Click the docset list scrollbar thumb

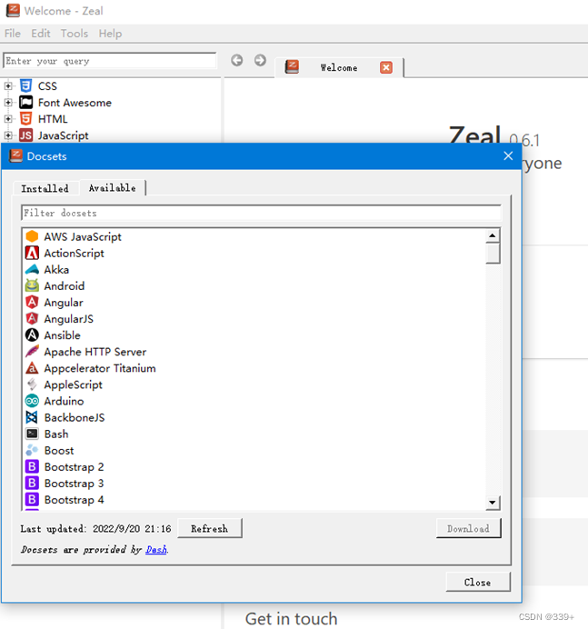coord(493,253)
